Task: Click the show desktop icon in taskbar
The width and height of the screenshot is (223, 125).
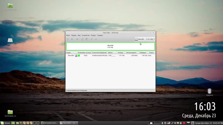Action: (x=13, y=123)
